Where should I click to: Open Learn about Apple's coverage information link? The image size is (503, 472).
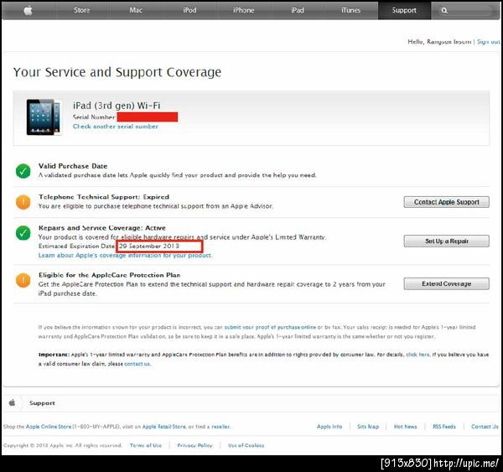pos(126,256)
